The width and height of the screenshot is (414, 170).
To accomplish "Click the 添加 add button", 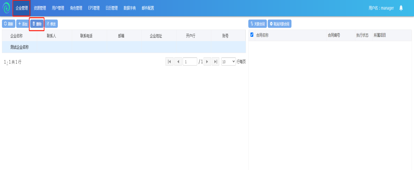I will click(23, 24).
